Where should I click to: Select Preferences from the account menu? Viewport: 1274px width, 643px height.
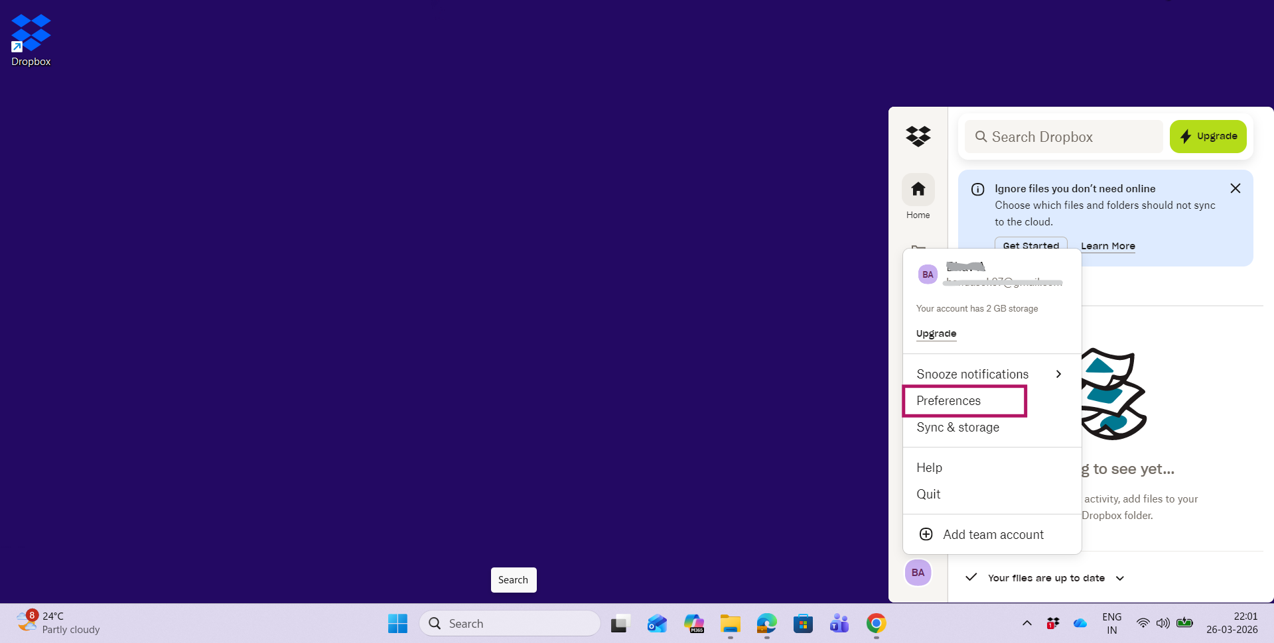948,400
